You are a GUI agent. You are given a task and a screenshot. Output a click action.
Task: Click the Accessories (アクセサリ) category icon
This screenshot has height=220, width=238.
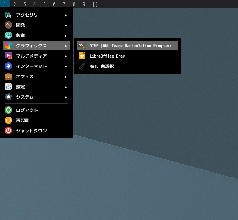coord(8,15)
